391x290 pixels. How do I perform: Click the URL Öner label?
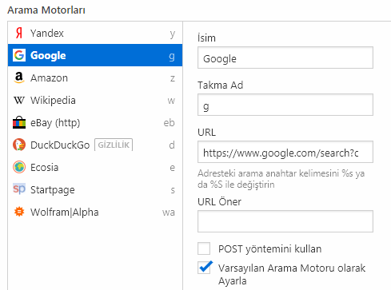pos(219,201)
